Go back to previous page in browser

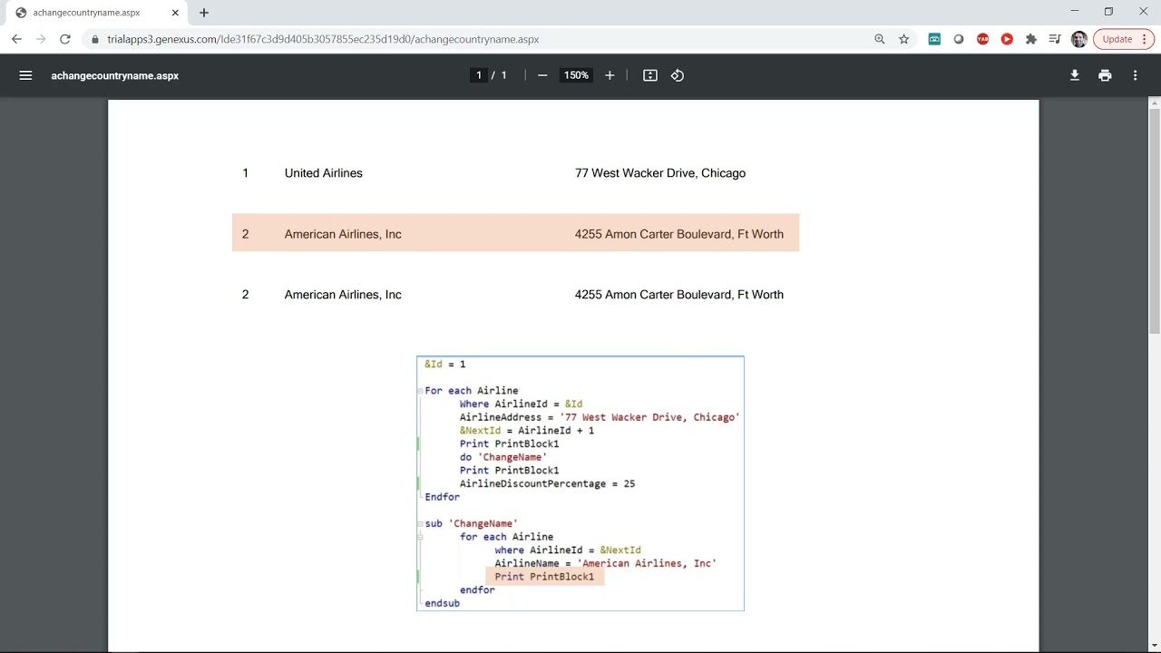point(16,39)
